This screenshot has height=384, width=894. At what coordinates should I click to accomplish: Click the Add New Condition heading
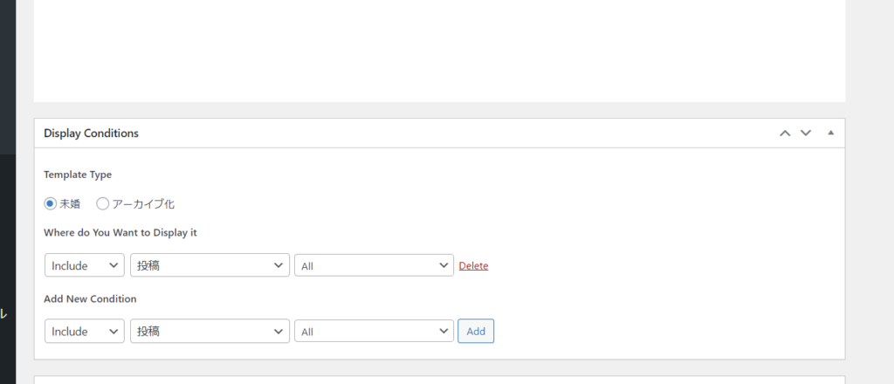tap(90, 298)
